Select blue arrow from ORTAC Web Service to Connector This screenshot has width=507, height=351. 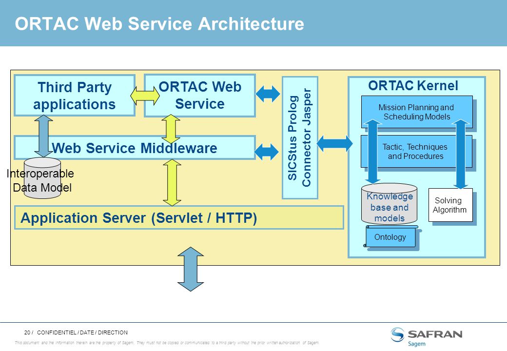coord(268,94)
